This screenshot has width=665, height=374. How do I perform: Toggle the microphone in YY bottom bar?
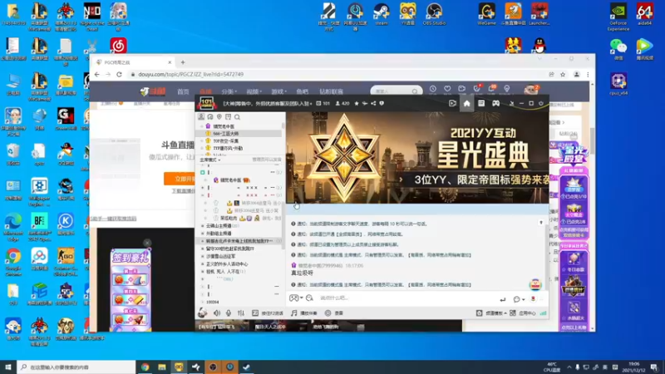click(229, 313)
